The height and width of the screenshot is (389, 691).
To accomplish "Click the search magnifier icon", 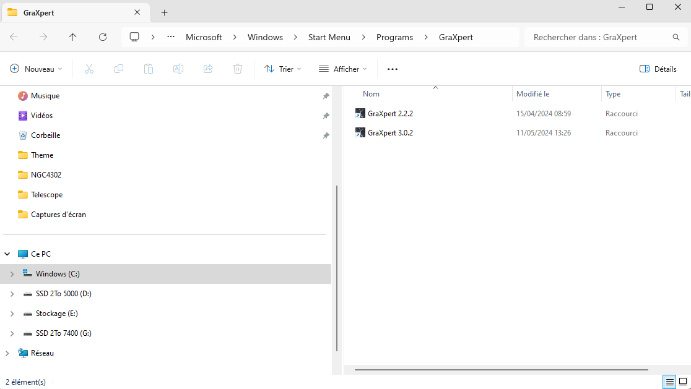I will pyautogui.click(x=676, y=37).
